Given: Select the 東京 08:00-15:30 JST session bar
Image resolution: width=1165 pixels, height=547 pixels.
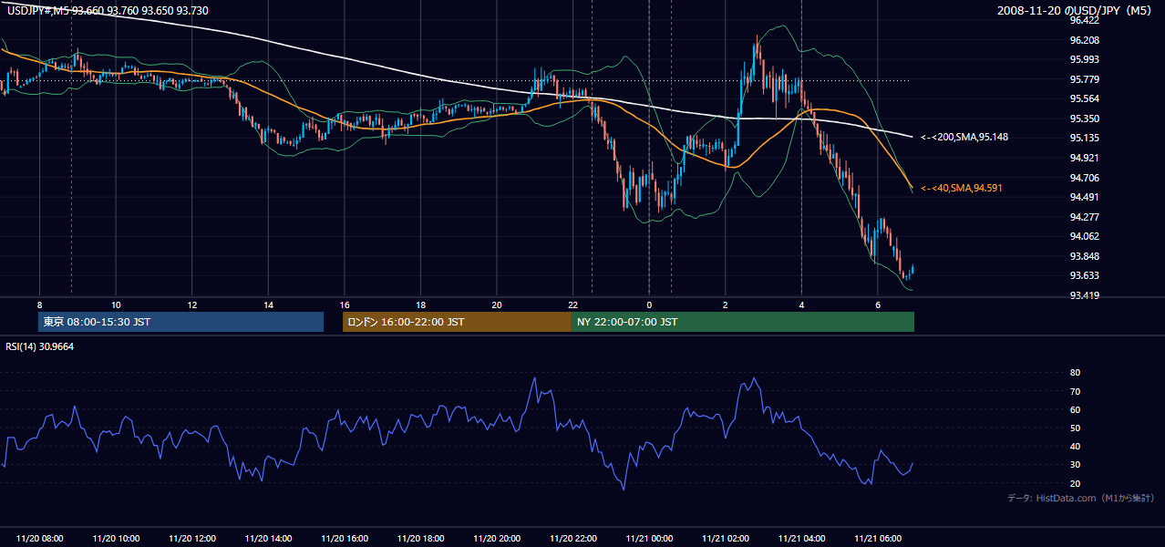Looking at the screenshot, I should [181, 322].
